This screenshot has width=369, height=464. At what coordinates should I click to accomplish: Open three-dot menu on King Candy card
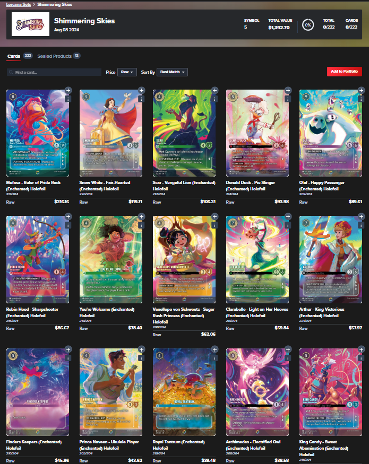pyautogui.click(x=361, y=358)
